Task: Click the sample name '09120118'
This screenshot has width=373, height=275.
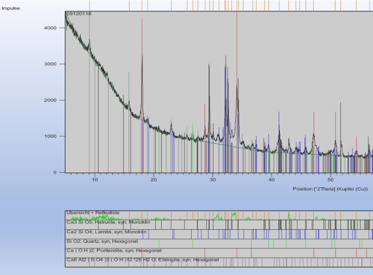Action: (79, 14)
